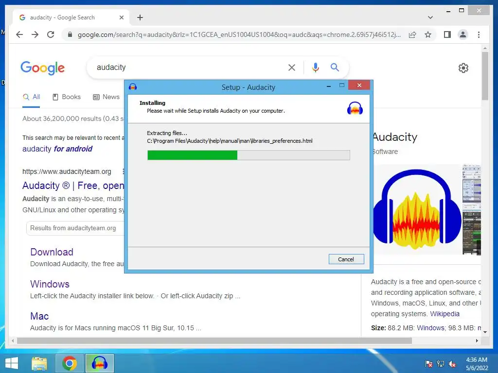
Task: Click the network icon in system tray
Action: pyautogui.click(x=441, y=364)
